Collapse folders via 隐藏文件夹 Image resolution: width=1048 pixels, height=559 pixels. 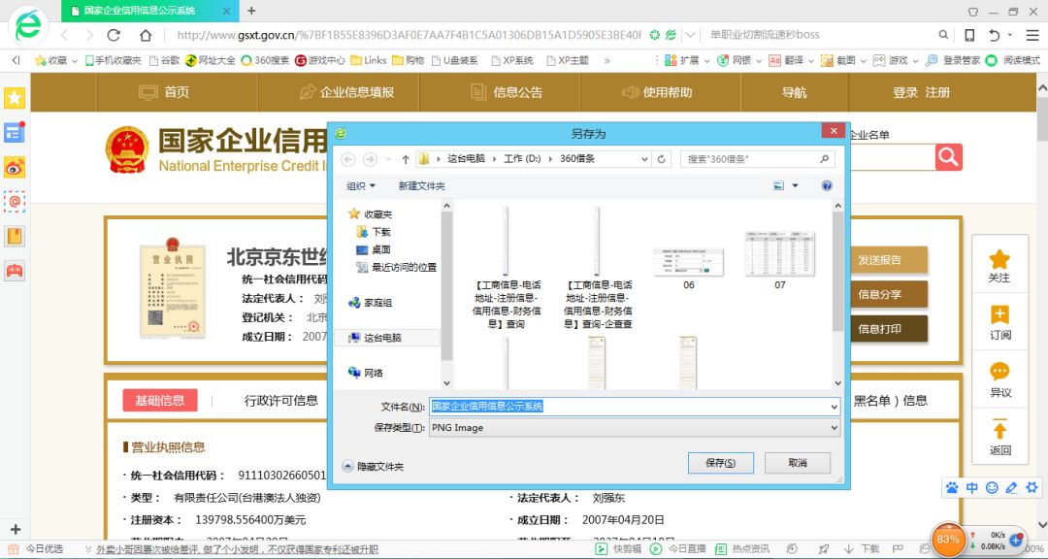[373, 467]
